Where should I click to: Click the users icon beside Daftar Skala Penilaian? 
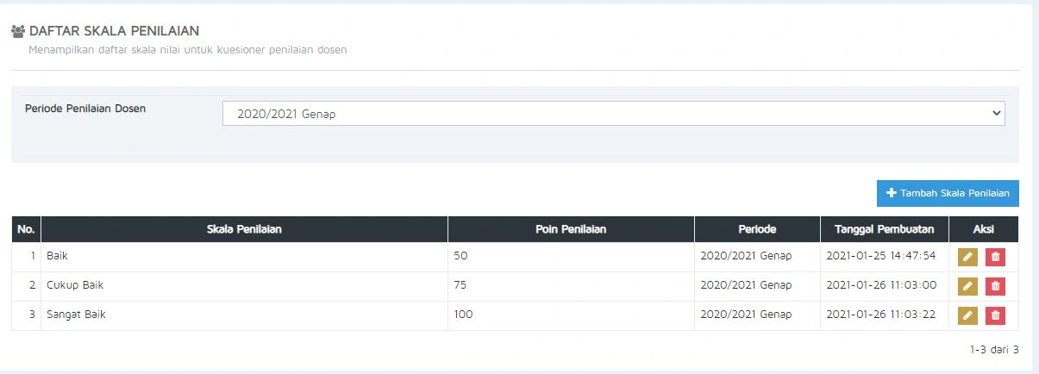pyautogui.click(x=18, y=31)
